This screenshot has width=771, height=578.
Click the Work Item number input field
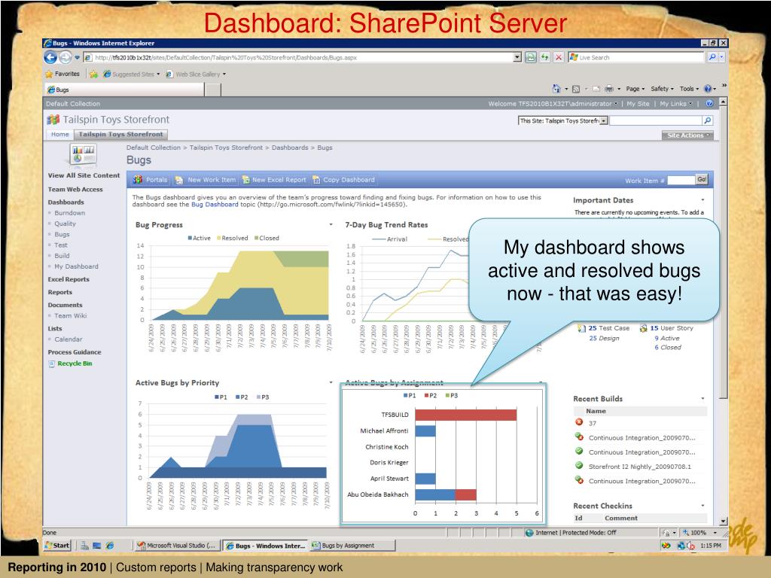tap(681, 181)
